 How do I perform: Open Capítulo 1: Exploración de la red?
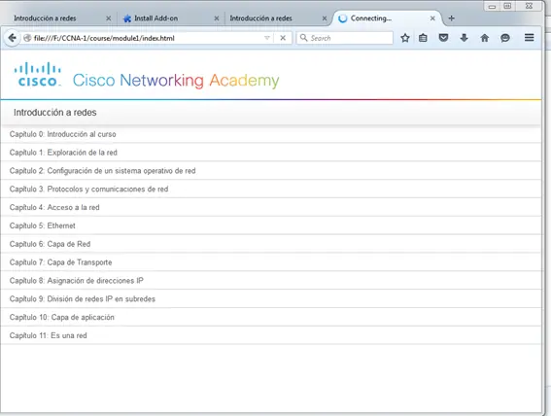coord(270,153)
